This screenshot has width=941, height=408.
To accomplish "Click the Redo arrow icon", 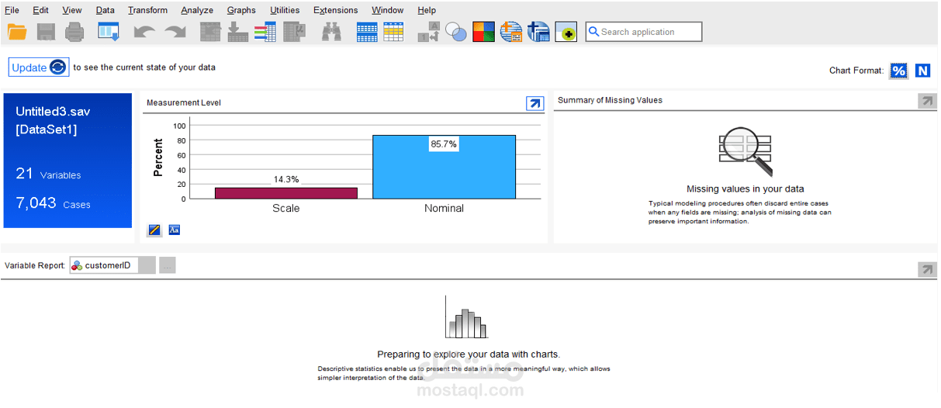I will point(175,32).
